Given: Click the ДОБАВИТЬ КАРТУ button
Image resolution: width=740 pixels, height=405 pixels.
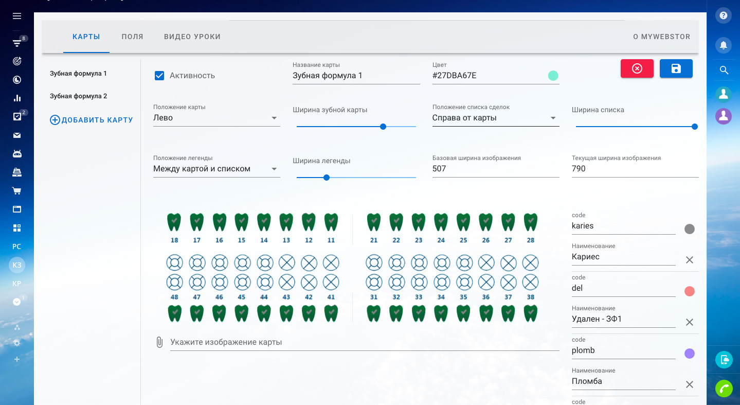Looking at the screenshot, I should (92, 120).
